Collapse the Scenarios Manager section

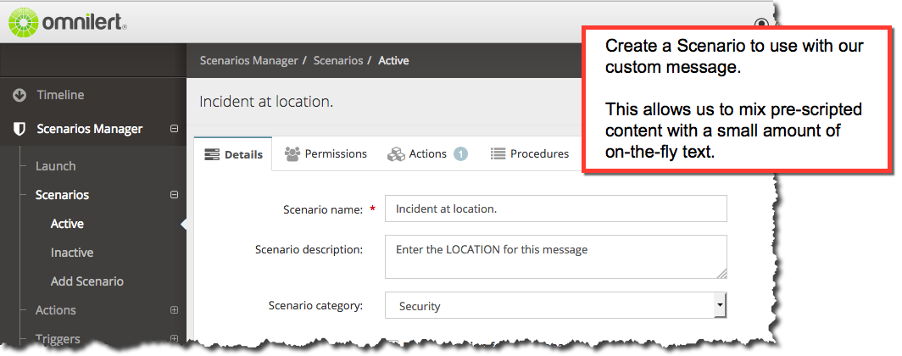click(175, 129)
